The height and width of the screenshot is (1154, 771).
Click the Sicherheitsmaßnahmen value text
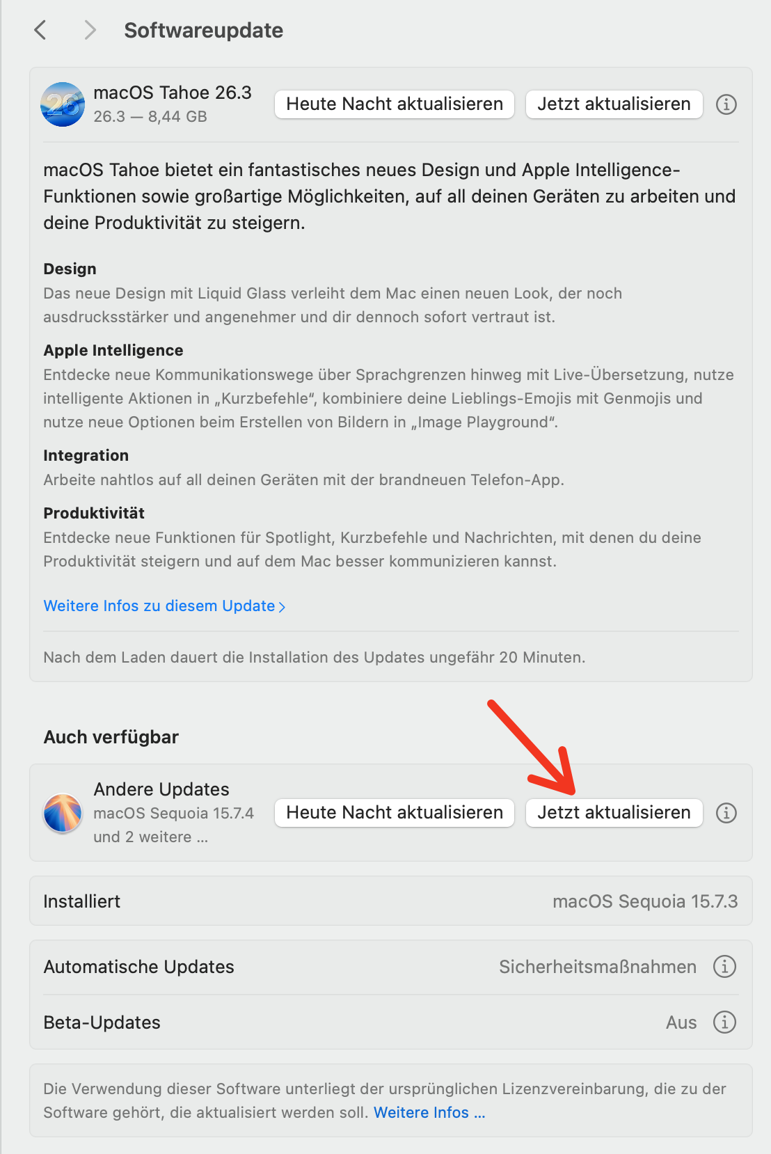(598, 967)
